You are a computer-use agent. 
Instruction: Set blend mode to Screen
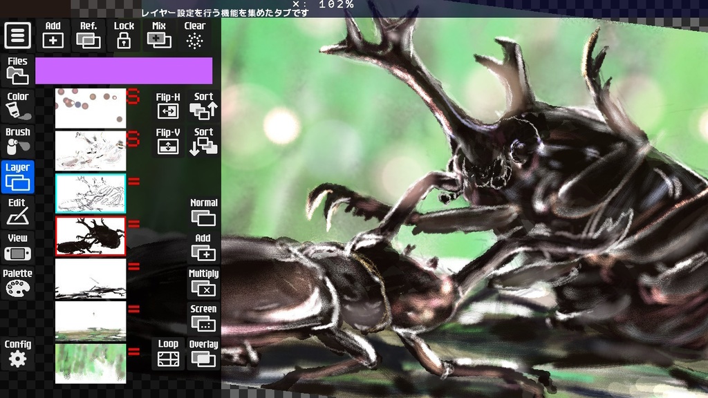click(x=203, y=318)
